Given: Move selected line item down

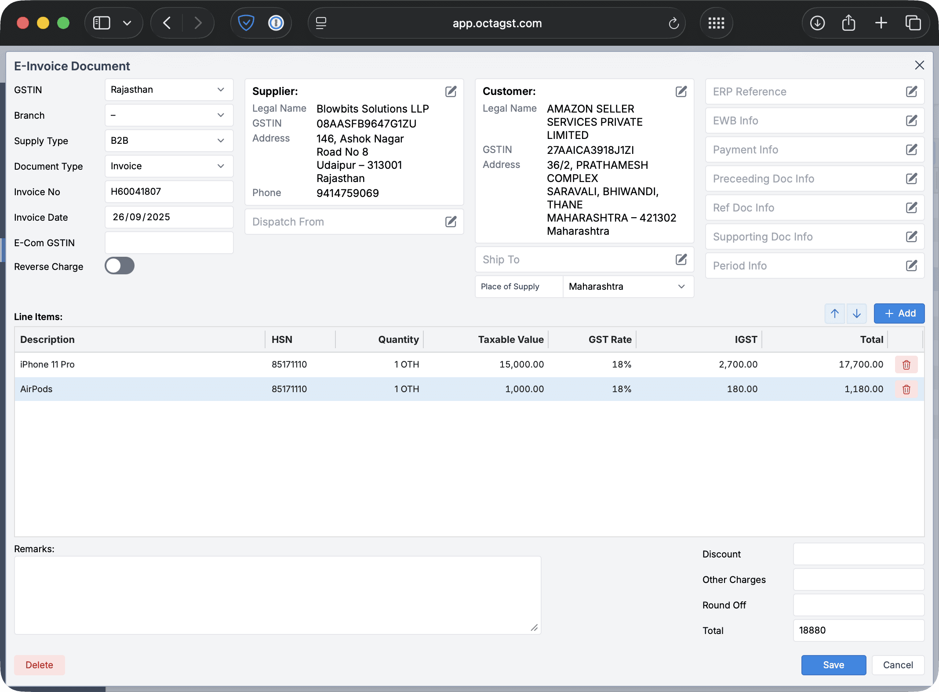Looking at the screenshot, I should 856,313.
